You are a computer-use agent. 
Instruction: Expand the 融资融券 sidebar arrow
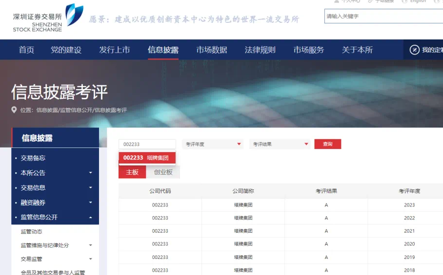pyautogui.click(x=90, y=202)
